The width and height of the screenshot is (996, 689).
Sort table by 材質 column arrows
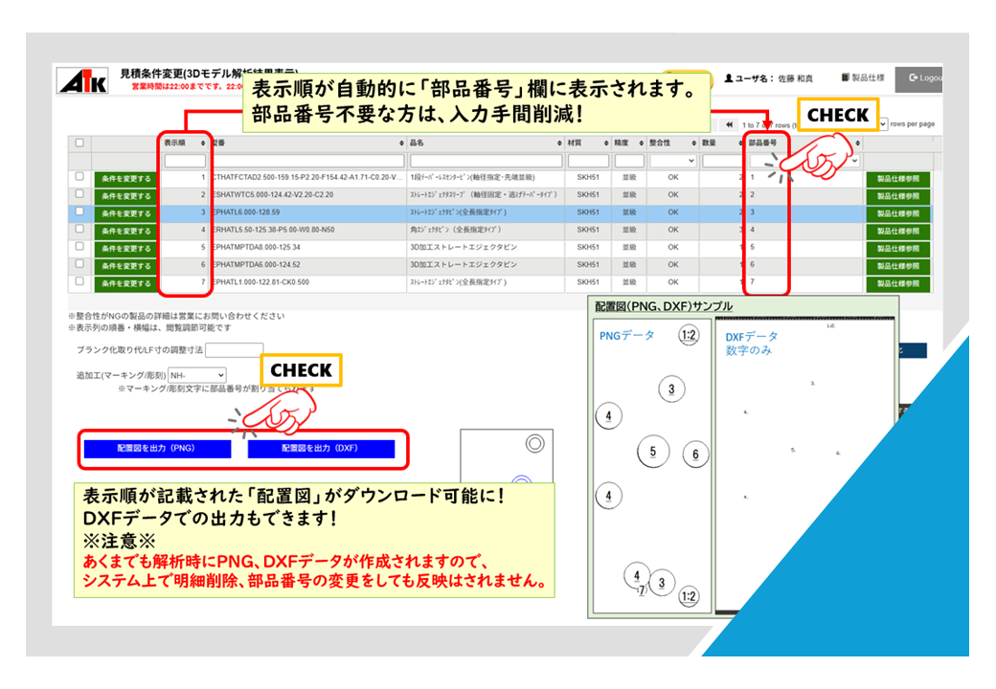[x=605, y=143]
